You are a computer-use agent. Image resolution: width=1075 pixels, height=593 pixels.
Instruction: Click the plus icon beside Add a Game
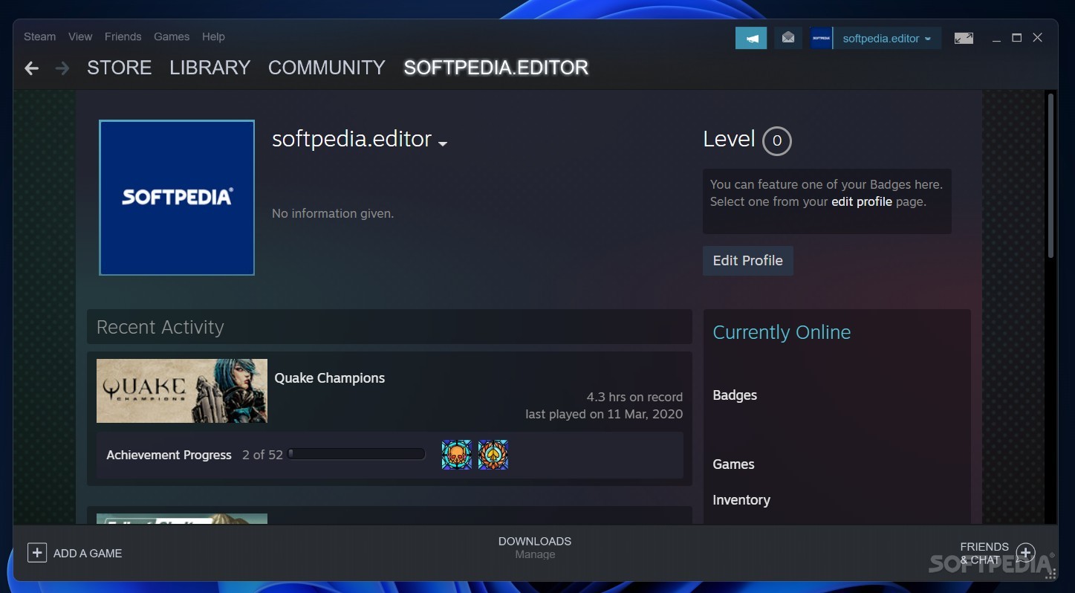37,553
